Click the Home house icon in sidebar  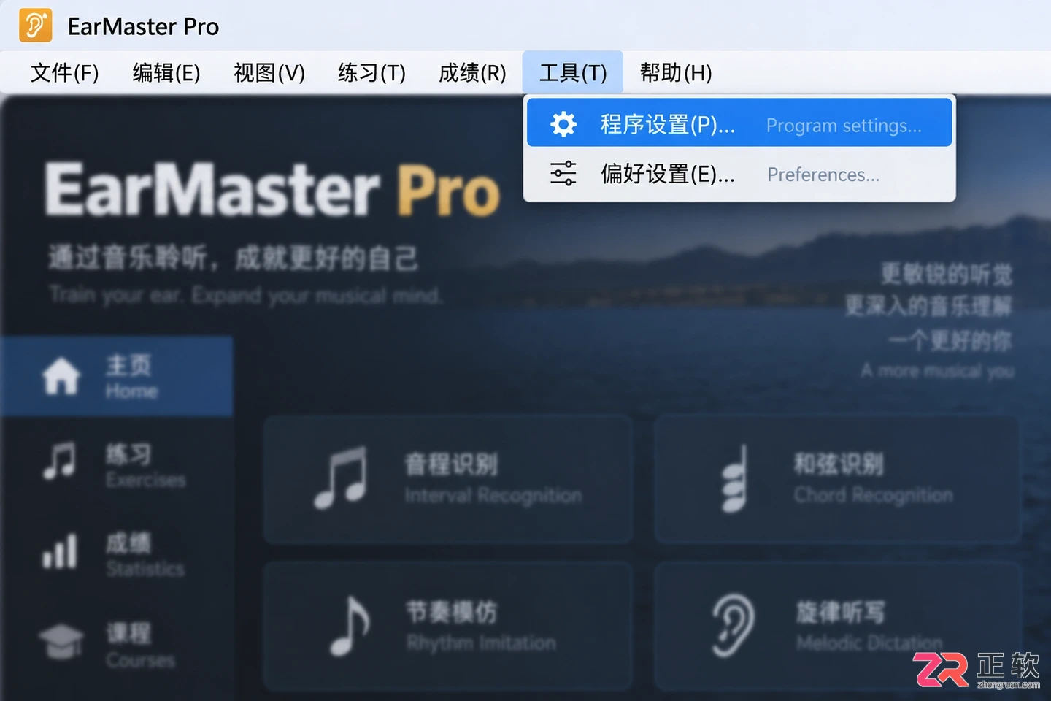pyautogui.click(x=61, y=377)
